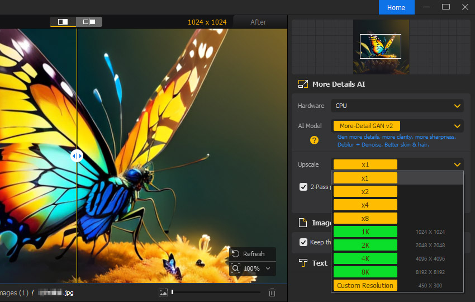Viewport: 475px width, 302px height.
Task: Click the More Details AI heading
Action: click(339, 84)
